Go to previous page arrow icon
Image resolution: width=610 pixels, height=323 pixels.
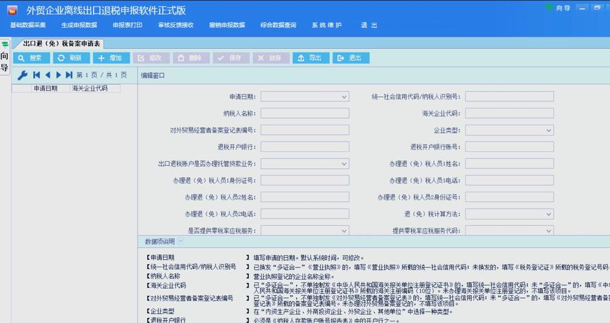[48, 75]
